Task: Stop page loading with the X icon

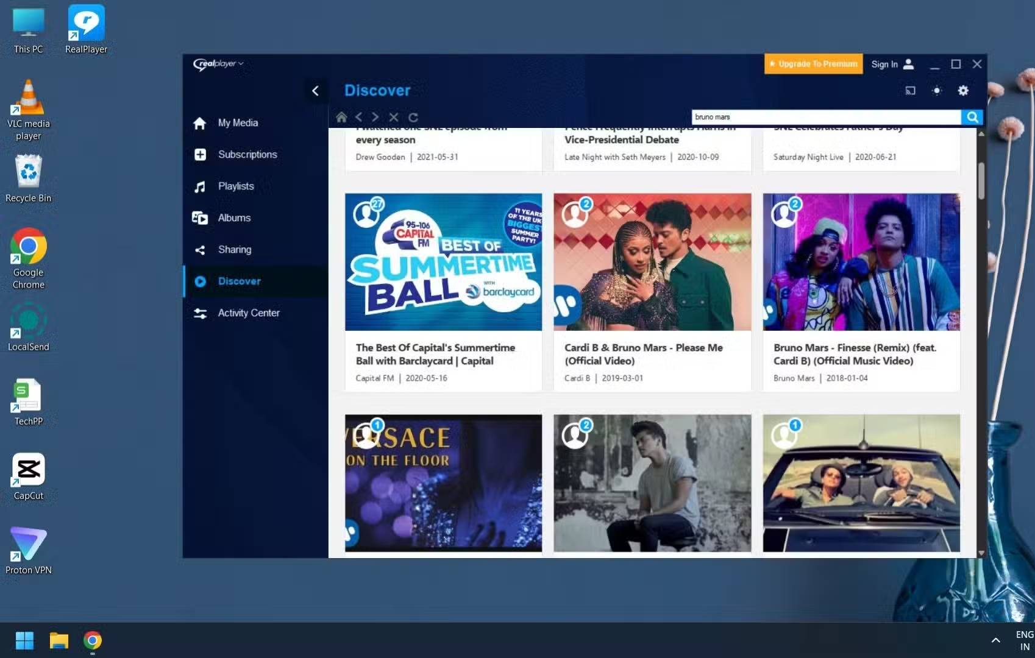Action: [x=394, y=117]
